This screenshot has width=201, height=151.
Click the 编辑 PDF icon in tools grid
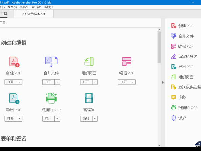127,62
